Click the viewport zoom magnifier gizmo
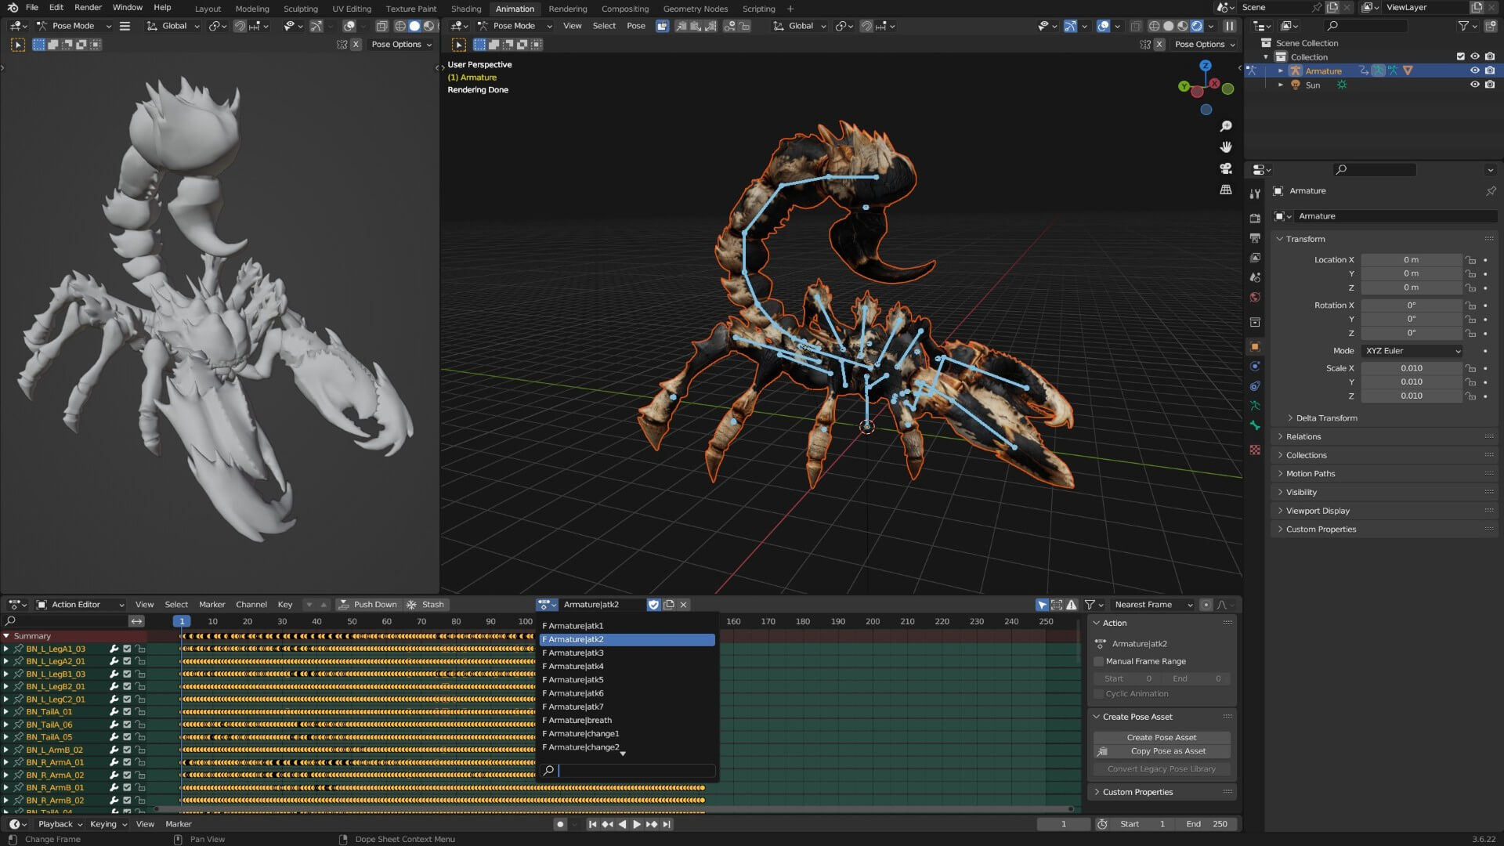The width and height of the screenshot is (1504, 846). (x=1226, y=126)
